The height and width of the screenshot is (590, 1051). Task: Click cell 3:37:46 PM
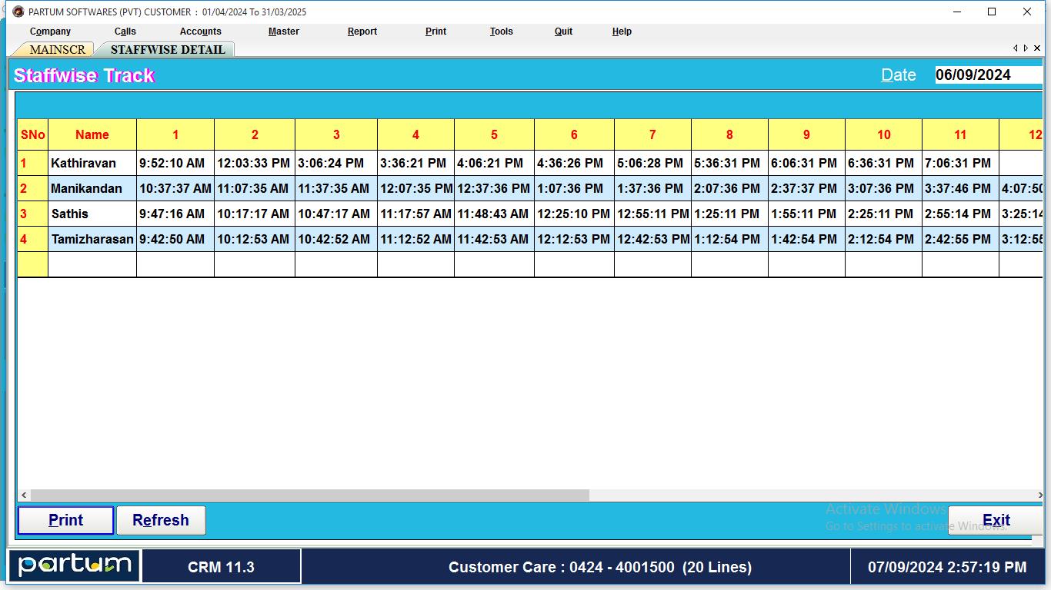point(960,188)
